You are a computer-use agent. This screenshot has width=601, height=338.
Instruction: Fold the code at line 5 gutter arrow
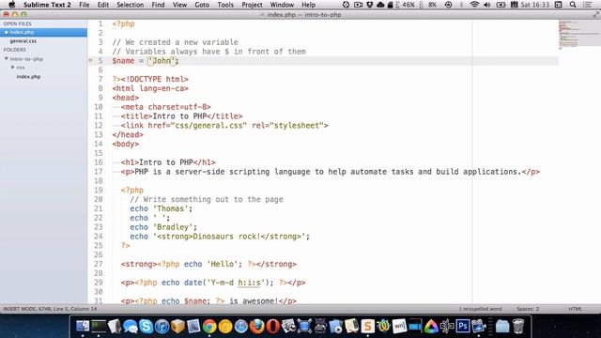pos(90,60)
